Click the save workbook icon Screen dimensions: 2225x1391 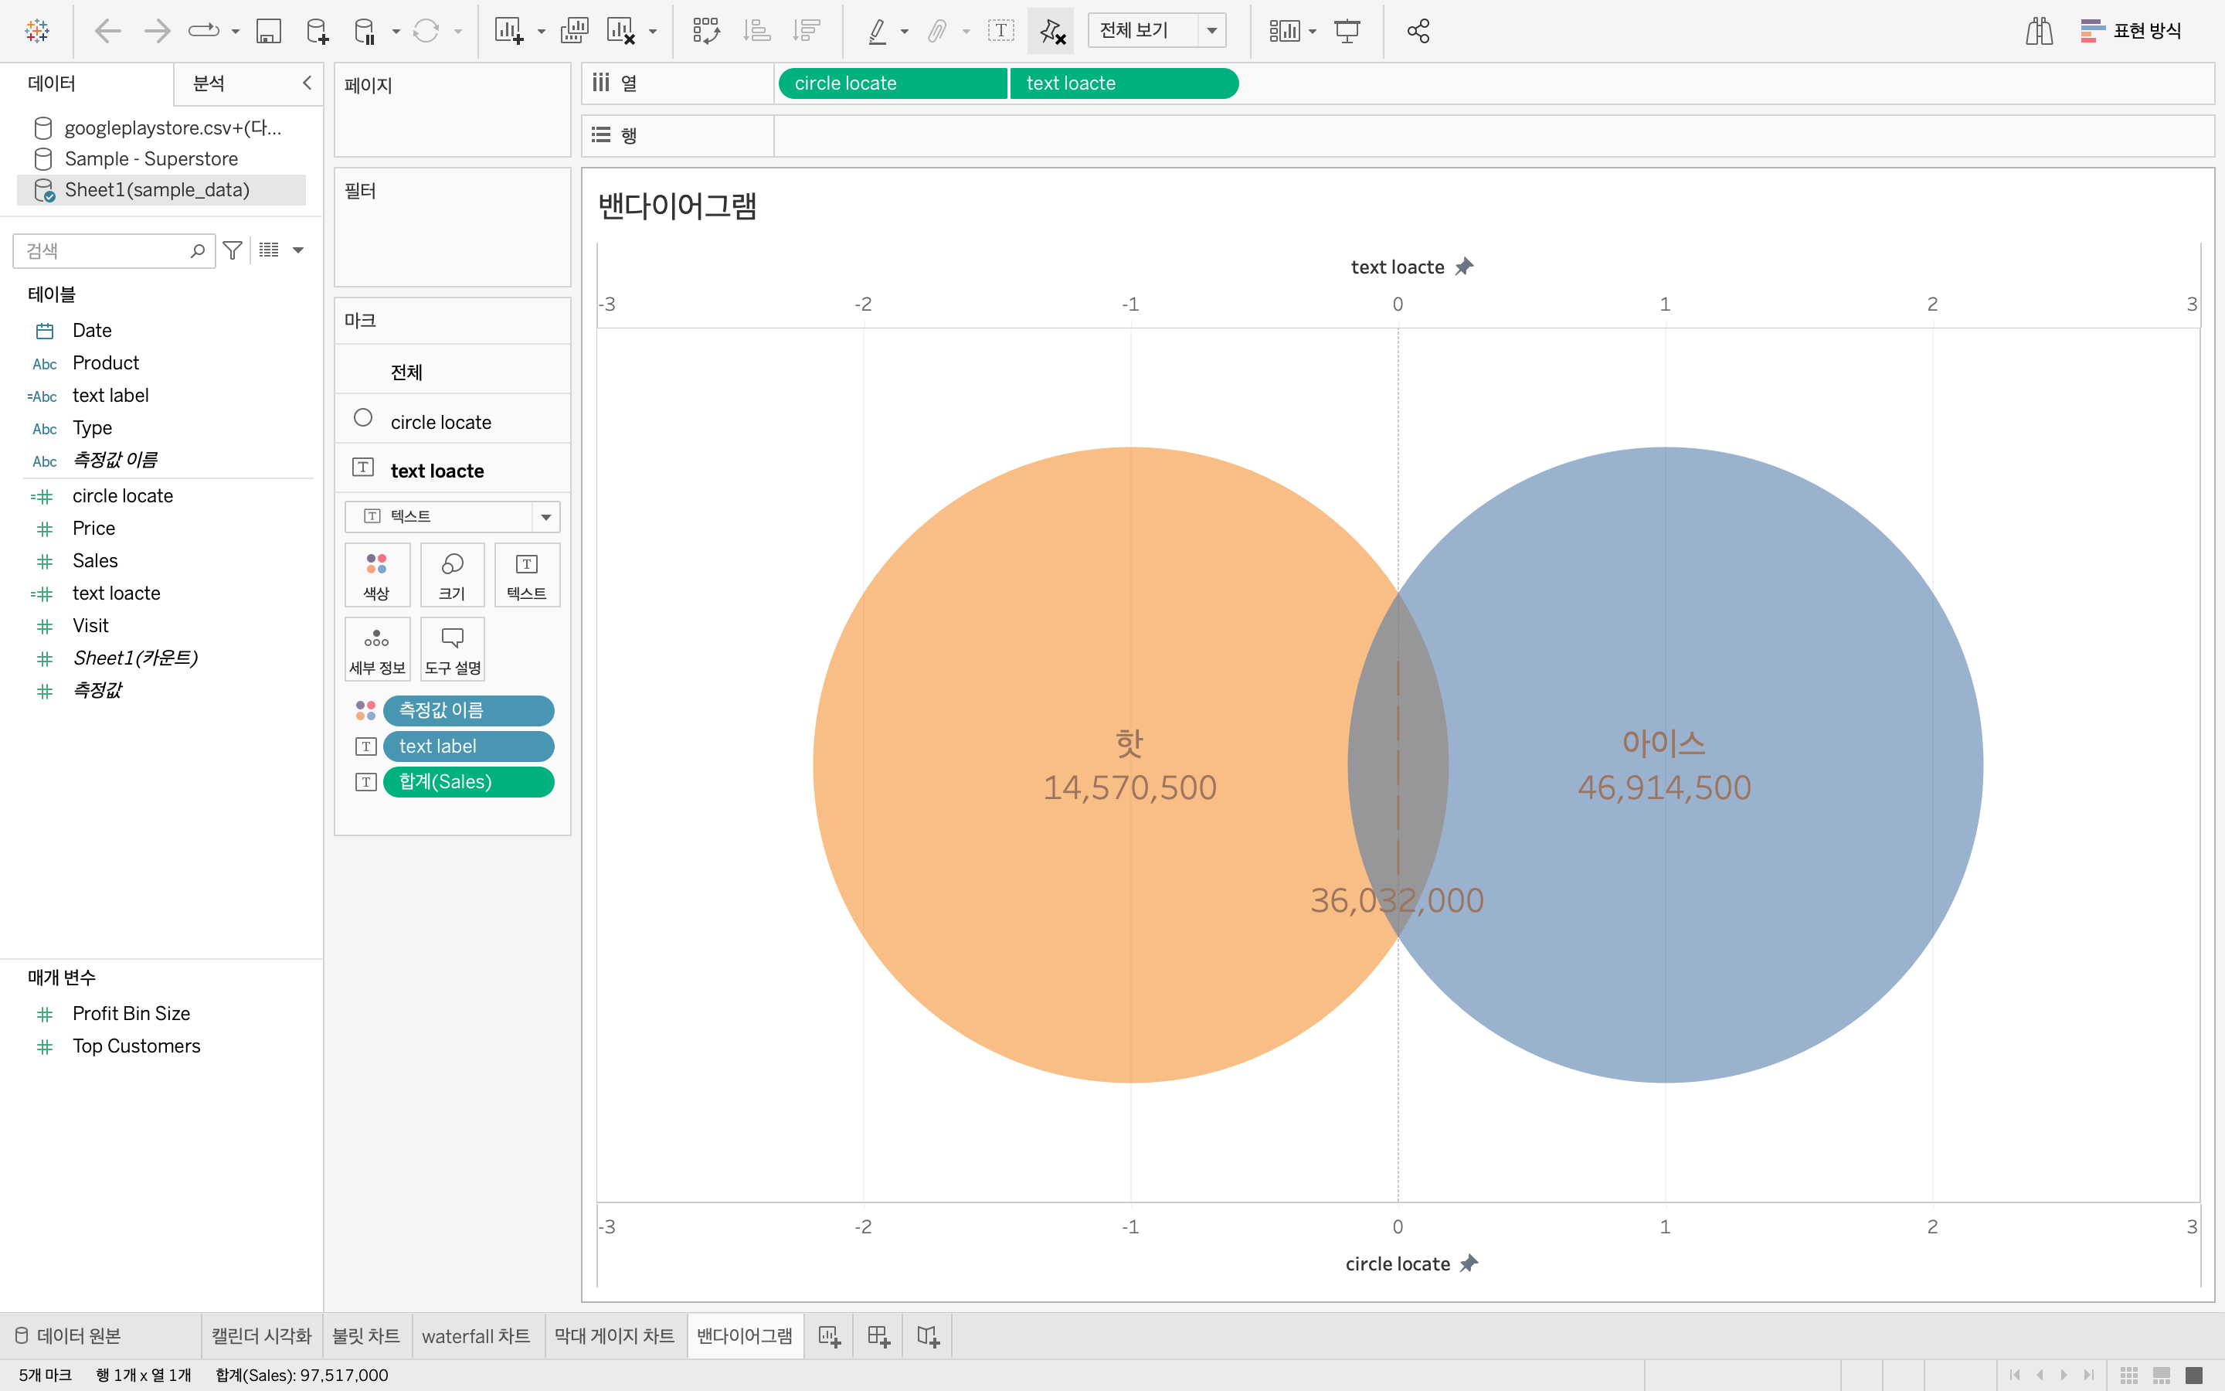(x=267, y=31)
